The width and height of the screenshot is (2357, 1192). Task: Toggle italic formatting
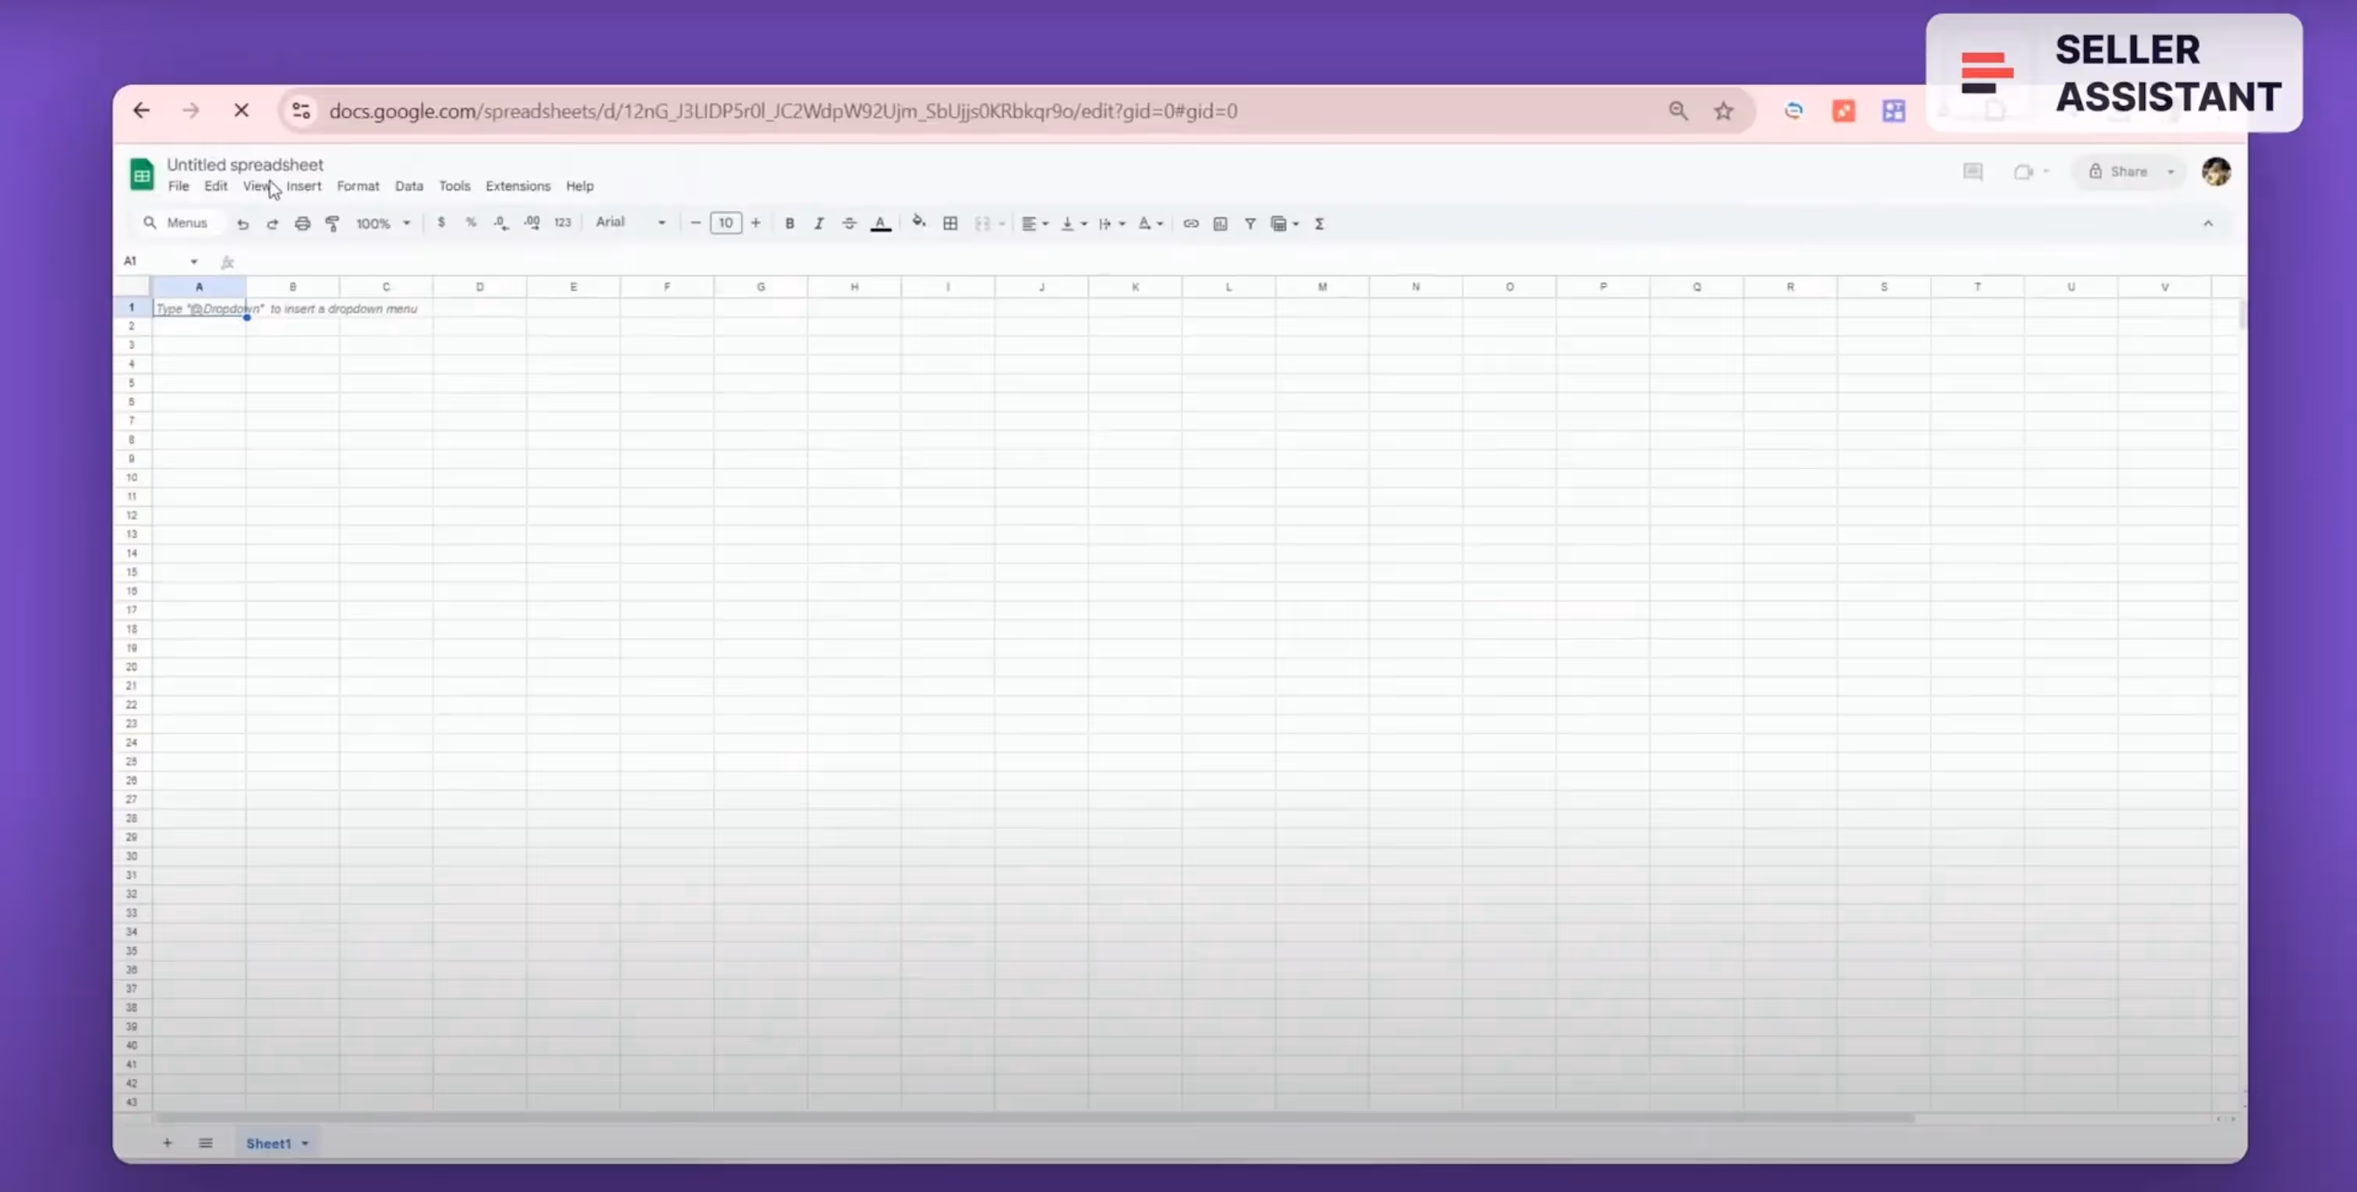coord(819,222)
